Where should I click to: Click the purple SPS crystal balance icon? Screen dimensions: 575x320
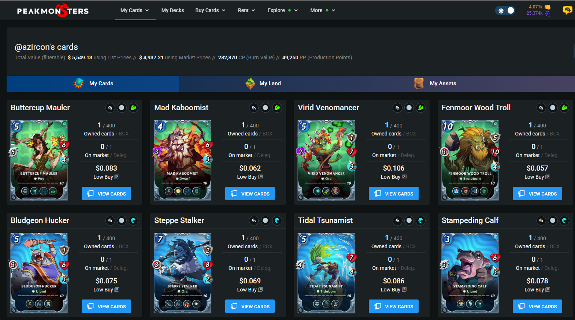548,14
